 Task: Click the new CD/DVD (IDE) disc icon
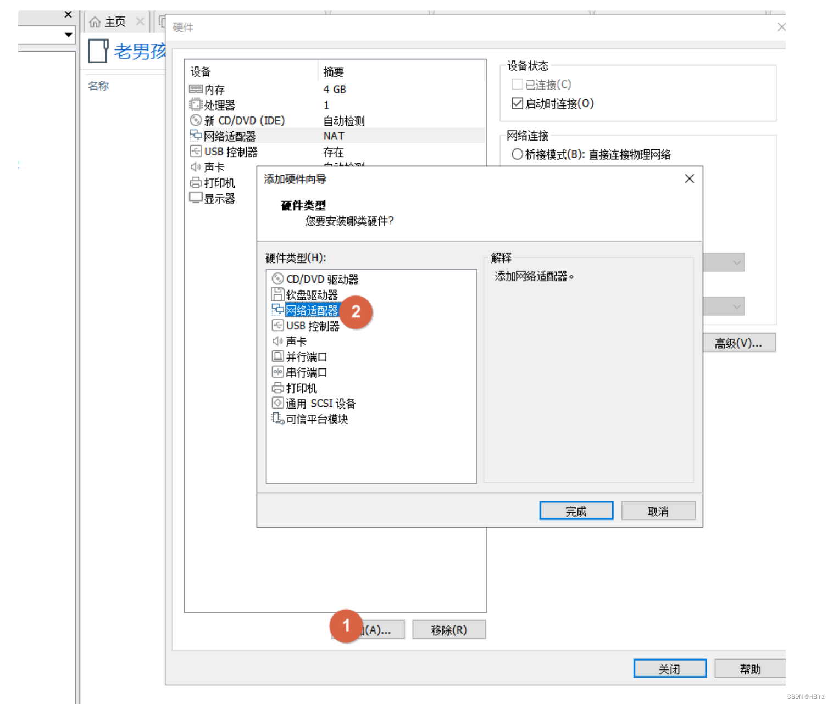196,120
